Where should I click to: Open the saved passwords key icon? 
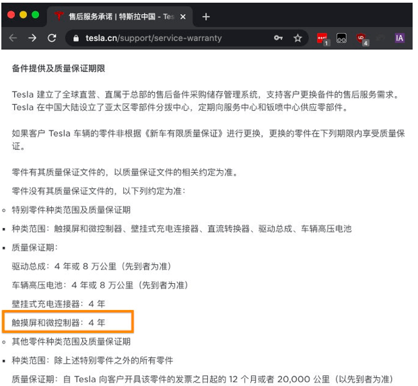(278, 38)
